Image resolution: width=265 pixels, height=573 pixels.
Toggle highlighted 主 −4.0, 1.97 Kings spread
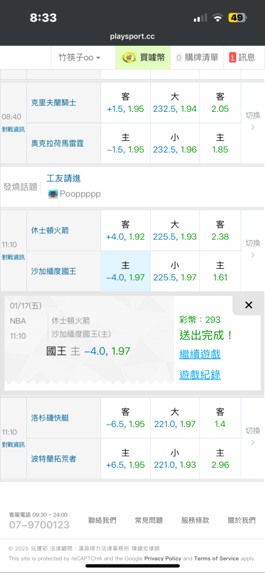(x=126, y=271)
